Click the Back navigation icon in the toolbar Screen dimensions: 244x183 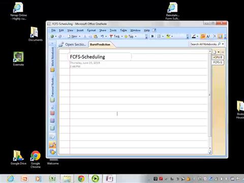click(x=52, y=36)
